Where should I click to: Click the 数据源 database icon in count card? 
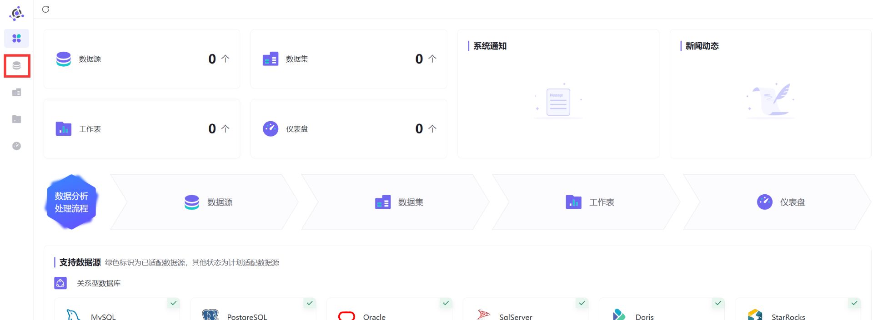[x=64, y=59]
